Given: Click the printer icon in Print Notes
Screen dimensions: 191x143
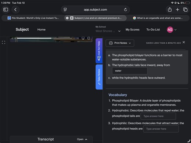Looking at the screenshot, I should point(111,43).
